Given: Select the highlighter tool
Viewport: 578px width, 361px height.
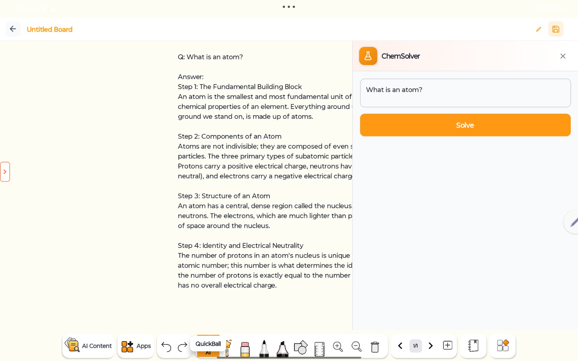Looking at the screenshot, I should [x=282, y=349].
